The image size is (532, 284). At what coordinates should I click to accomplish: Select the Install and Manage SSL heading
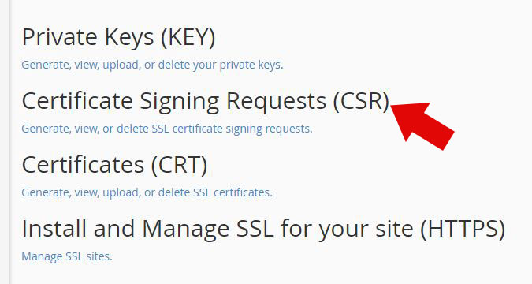[263, 229]
